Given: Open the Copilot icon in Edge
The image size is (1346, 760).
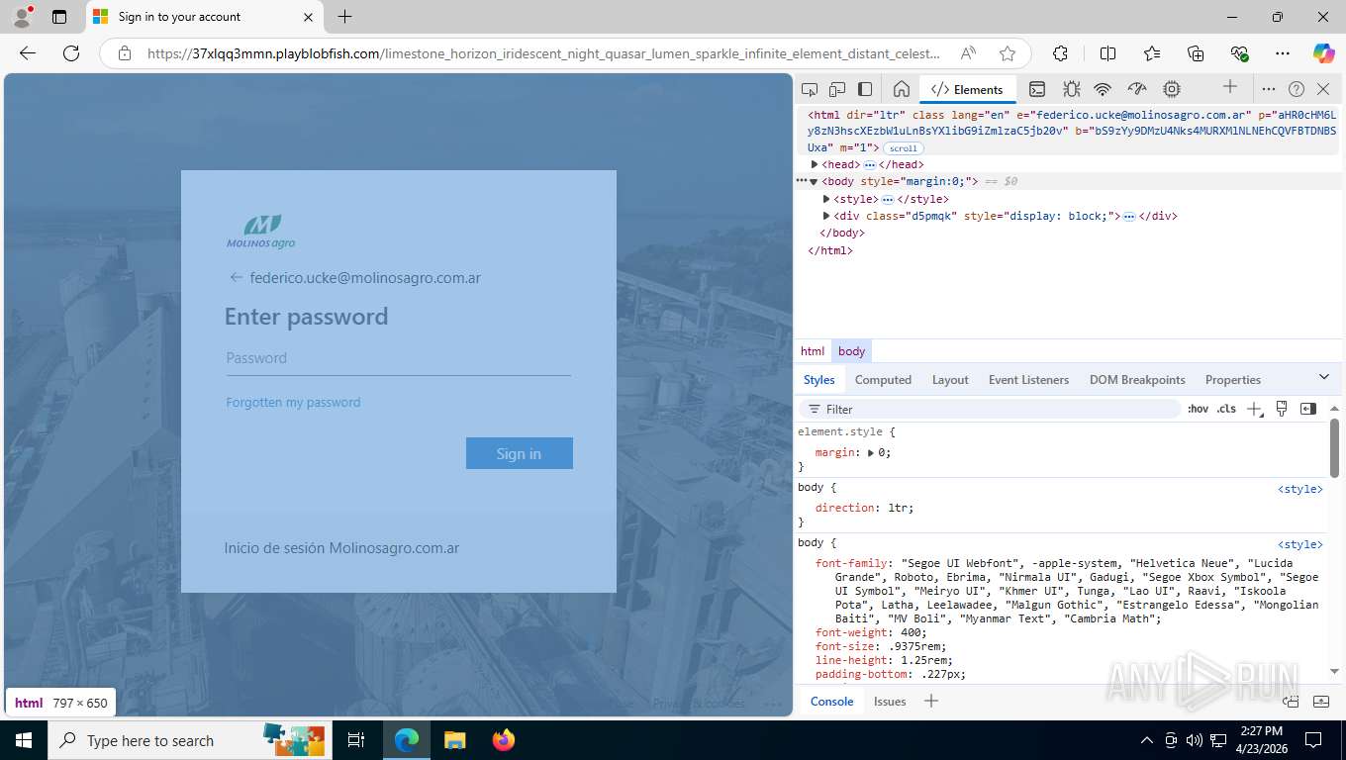Looking at the screenshot, I should pos(1323,53).
